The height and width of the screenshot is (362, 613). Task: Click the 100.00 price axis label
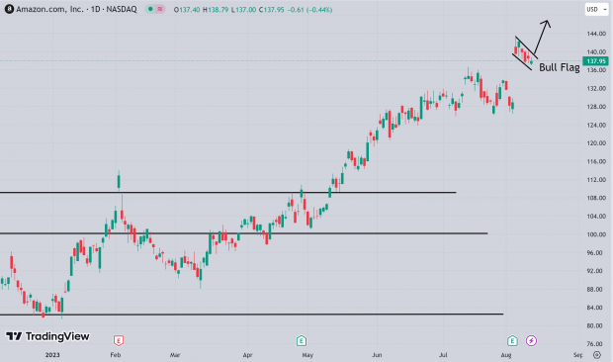[x=596, y=234]
